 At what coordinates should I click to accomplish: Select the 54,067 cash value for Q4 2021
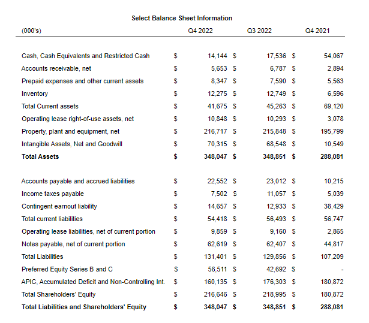(x=333, y=56)
